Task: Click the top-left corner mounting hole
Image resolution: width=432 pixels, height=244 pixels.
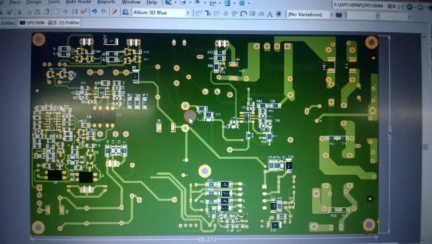Action: (38, 39)
